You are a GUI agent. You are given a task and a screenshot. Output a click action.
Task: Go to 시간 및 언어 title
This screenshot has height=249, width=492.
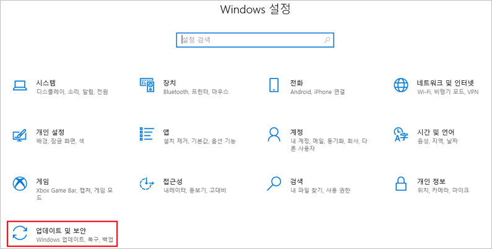pyautogui.click(x=436, y=132)
